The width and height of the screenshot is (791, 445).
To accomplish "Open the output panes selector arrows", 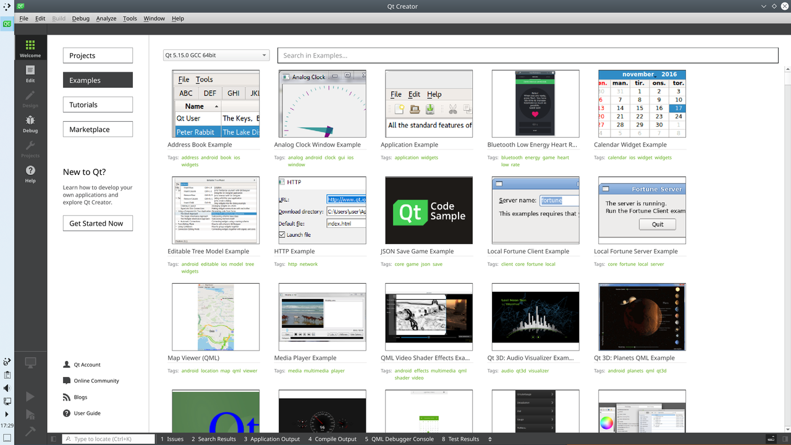I will pyautogui.click(x=490, y=439).
